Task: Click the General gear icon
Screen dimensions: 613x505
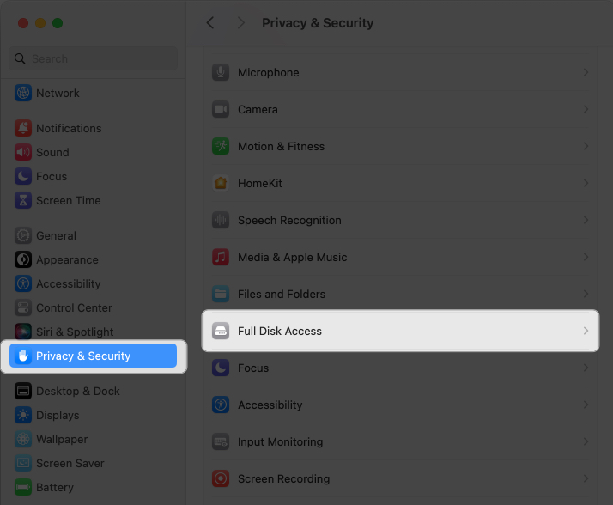Action: click(23, 235)
